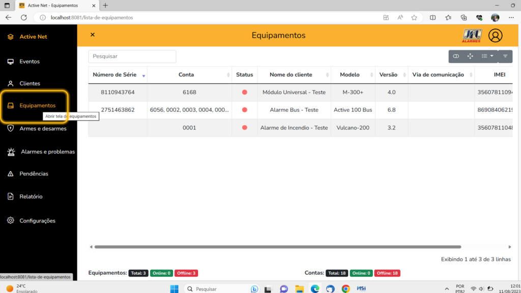Select the Alarmes e problemas bell icon
Screen dimensions: 521x293
(11, 151)
